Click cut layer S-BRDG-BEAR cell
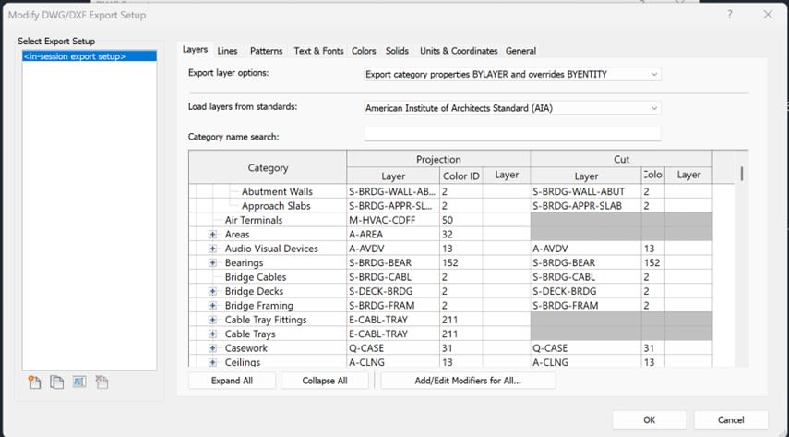The height and width of the screenshot is (437, 789). pos(586,262)
